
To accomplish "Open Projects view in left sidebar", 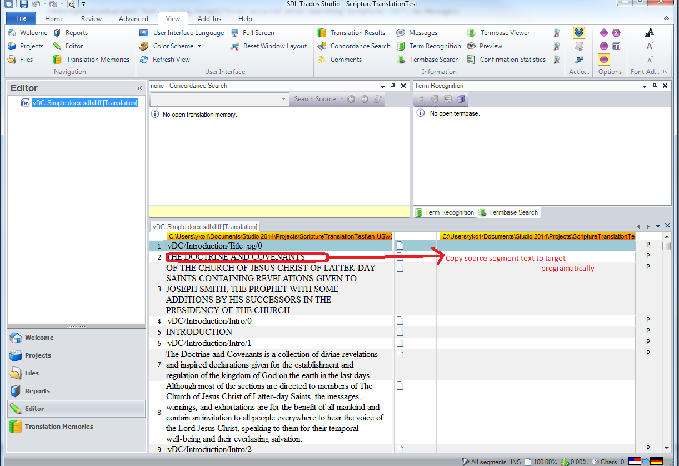I will click(38, 355).
